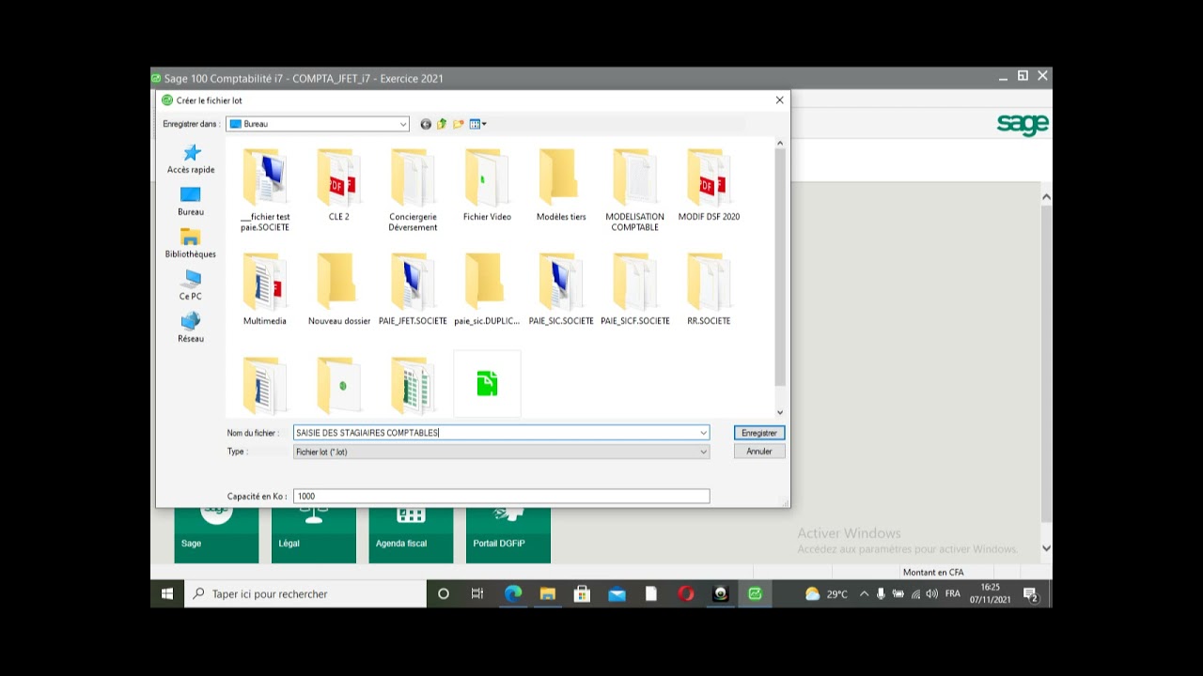Select Accès rapide in the places sidebar
The height and width of the screenshot is (676, 1203).
tap(191, 159)
